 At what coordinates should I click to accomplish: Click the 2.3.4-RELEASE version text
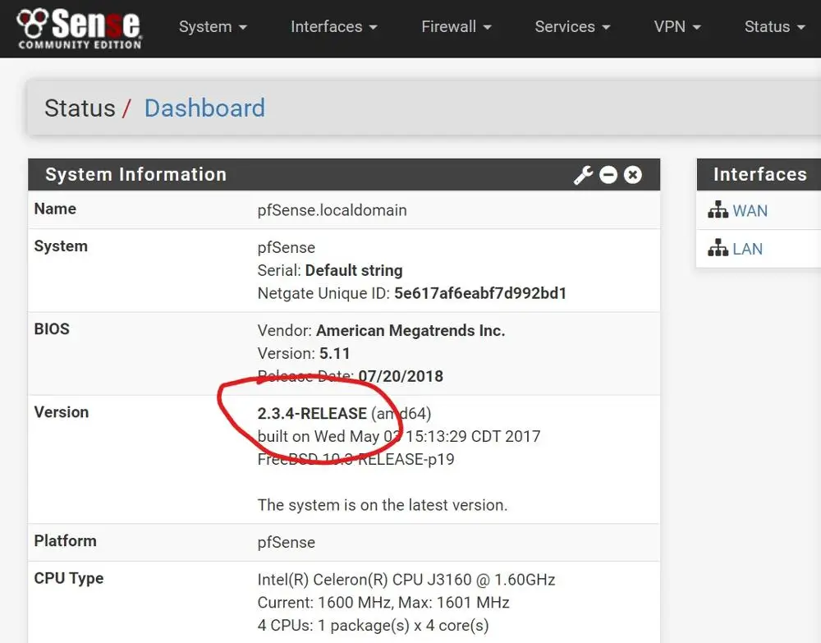coord(312,414)
